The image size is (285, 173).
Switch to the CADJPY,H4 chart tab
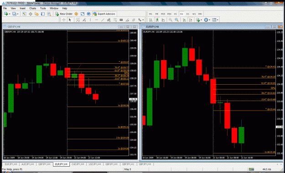pyautogui.click(x=78, y=164)
